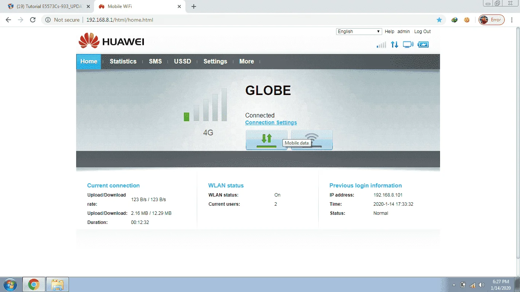This screenshot has height=292, width=520.
Task: Toggle the Mobile data switch button
Action: (266, 140)
